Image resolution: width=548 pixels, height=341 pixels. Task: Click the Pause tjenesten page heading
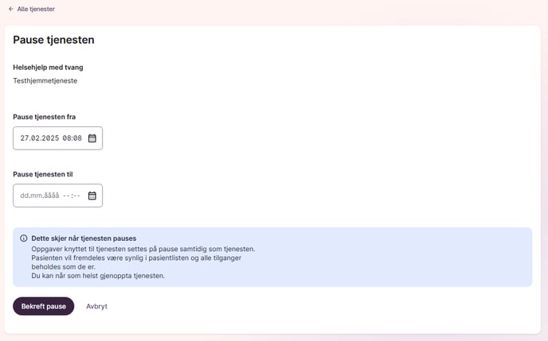pyautogui.click(x=54, y=40)
